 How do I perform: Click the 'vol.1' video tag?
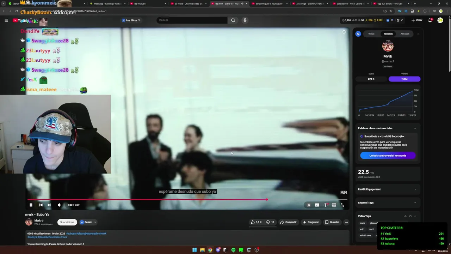pos(362,229)
